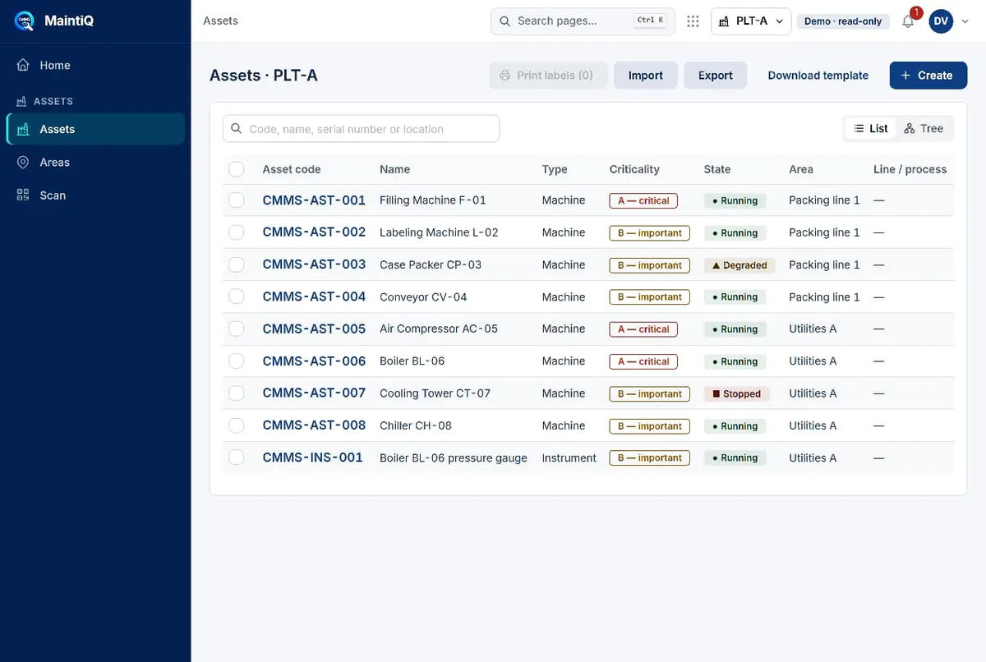The height and width of the screenshot is (662, 986).
Task: Open the PLT-A plant dropdown
Action: pos(751,21)
